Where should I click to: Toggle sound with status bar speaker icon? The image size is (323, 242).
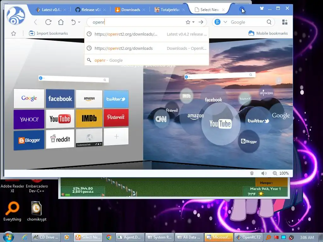pos(264,173)
